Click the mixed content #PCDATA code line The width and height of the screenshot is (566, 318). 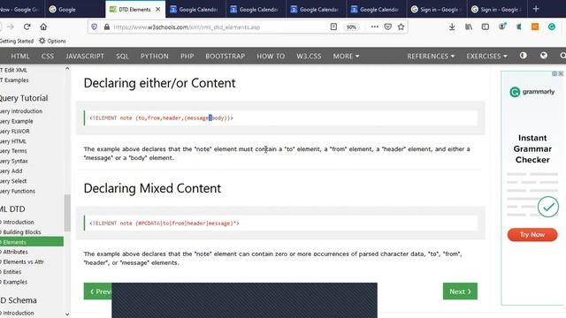[164, 223]
